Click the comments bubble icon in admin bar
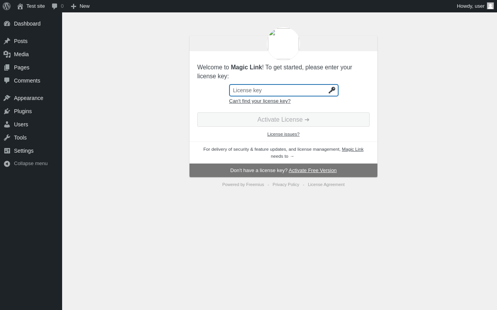The width and height of the screenshot is (497, 310). 55,6
